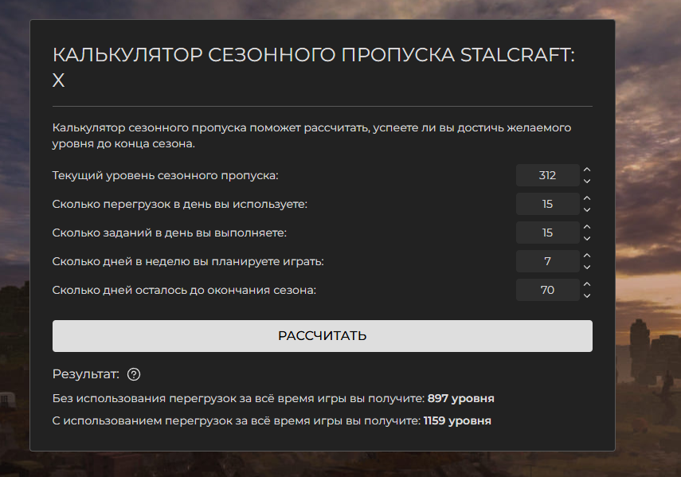681x477 pixels.
Task: Increase current season pass level value
Action: (587, 170)
